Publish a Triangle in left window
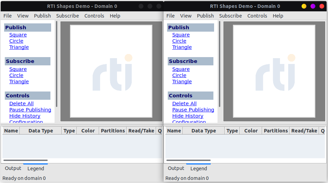 (19, 47)
